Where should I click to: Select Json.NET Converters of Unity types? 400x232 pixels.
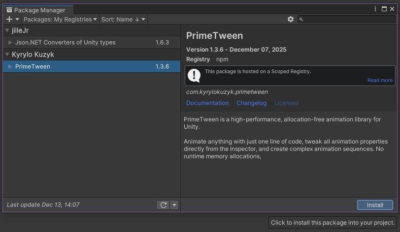[x=65, y=43]
